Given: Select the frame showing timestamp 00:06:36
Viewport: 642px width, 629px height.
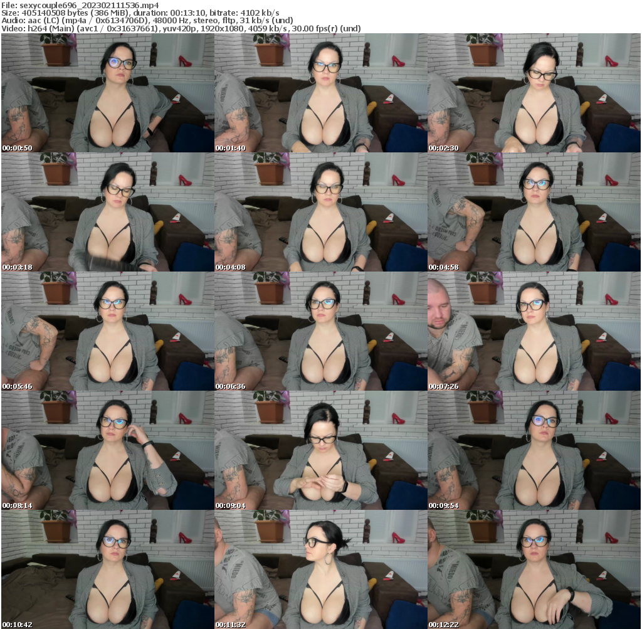Looking at the screenshot, I should pyautogui.click(x=320, y=329).
